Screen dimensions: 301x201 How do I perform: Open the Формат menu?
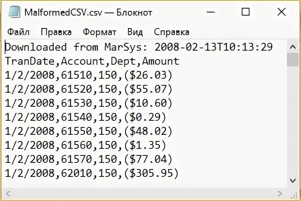(x=99, y=32)
